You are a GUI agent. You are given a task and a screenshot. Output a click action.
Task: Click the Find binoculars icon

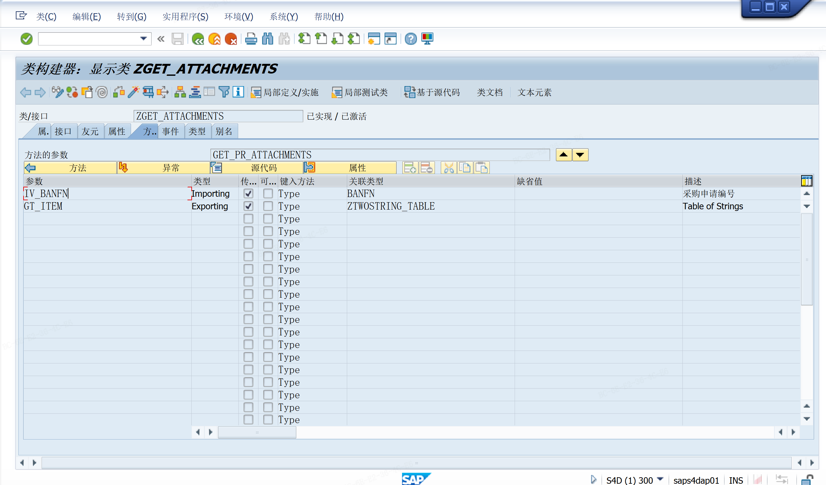point(268,39)
